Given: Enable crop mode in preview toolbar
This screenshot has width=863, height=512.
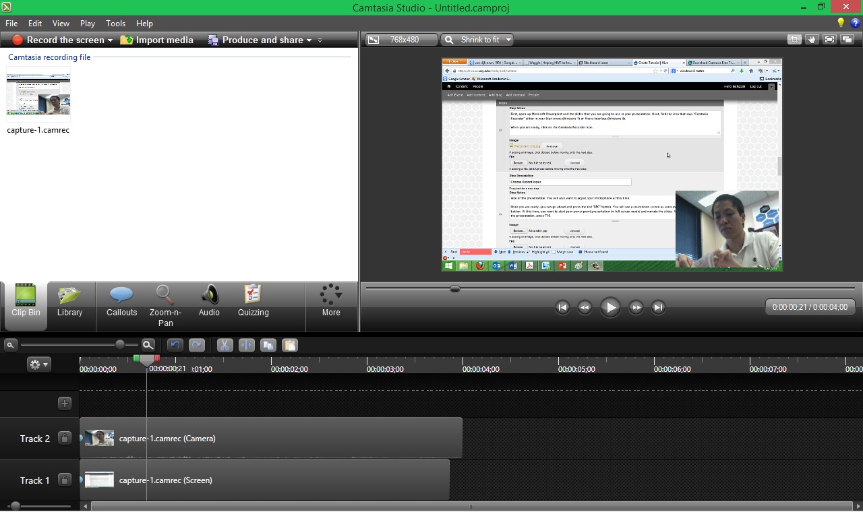Looking at the screenshot, I should (x=794, y=40).
